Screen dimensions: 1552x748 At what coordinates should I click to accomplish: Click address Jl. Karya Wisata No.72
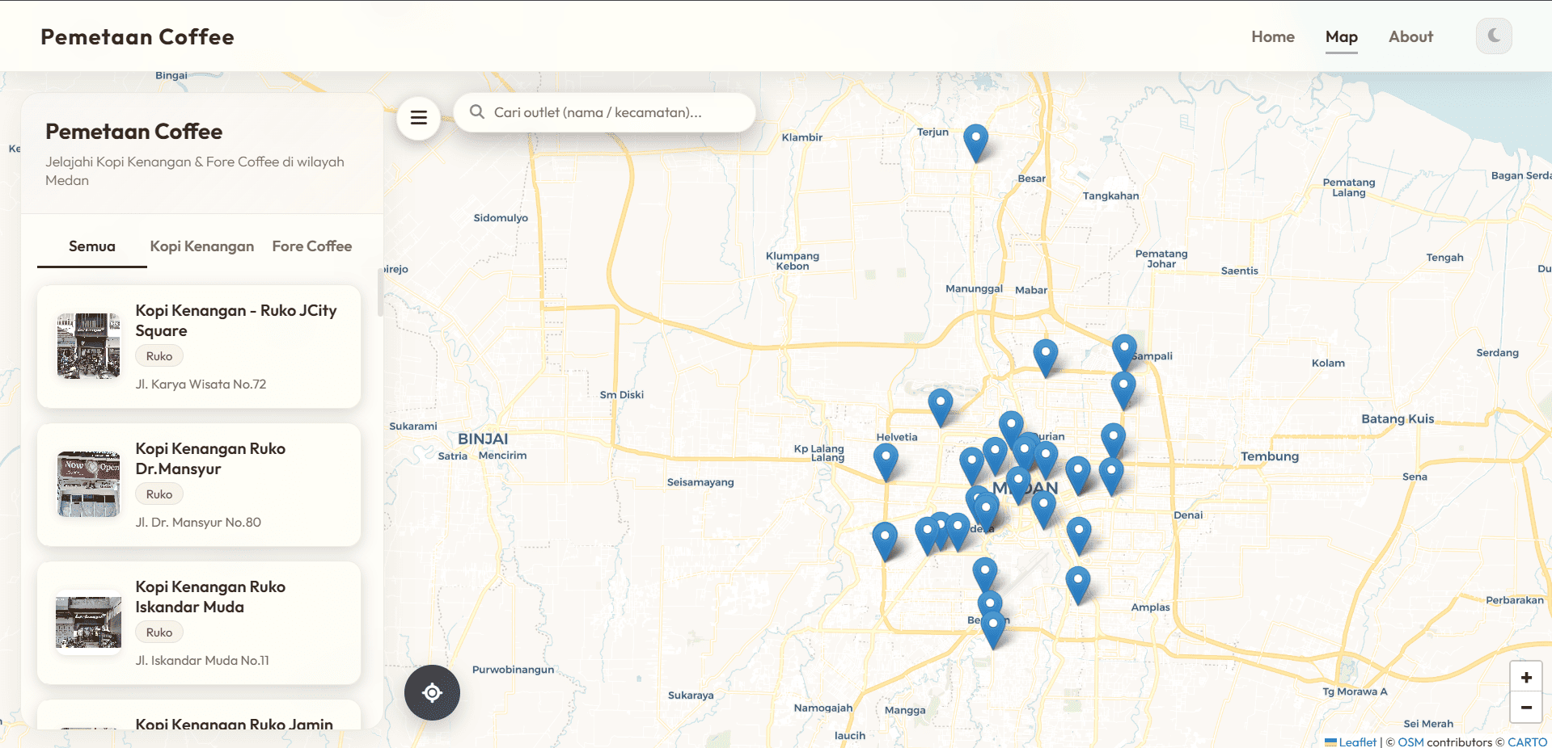(201, 385)
